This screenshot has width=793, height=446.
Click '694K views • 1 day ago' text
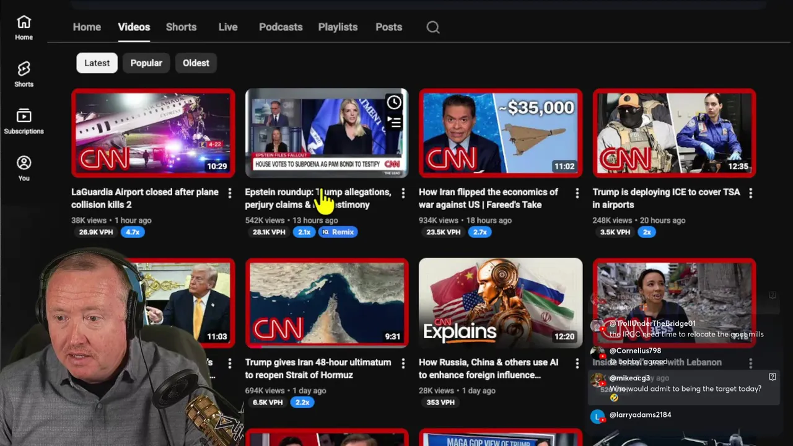pyautogui.click(x=286, y=390)
